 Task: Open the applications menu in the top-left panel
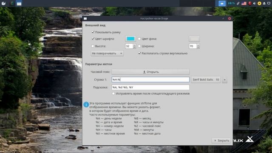(x=3, y=3)
